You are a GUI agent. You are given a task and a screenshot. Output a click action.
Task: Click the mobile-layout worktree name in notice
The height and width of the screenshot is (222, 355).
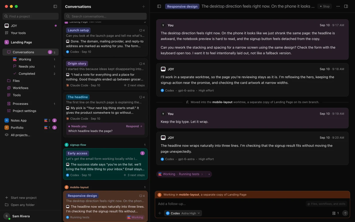pos(222,102)
